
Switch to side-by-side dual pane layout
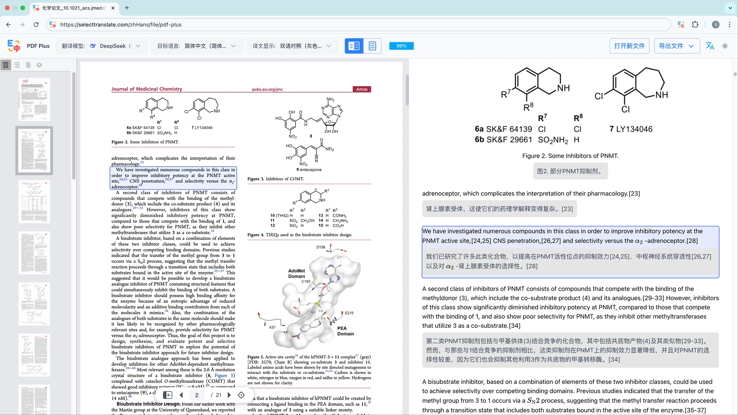tap(354, 46)
